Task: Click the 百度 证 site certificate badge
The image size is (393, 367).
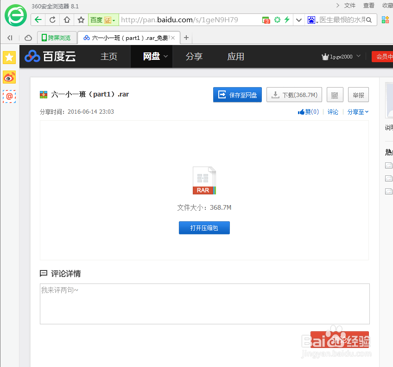Action: pos(103,20)
